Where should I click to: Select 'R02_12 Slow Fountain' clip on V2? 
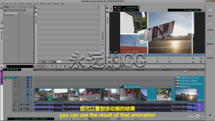click(x=130, y=87)
